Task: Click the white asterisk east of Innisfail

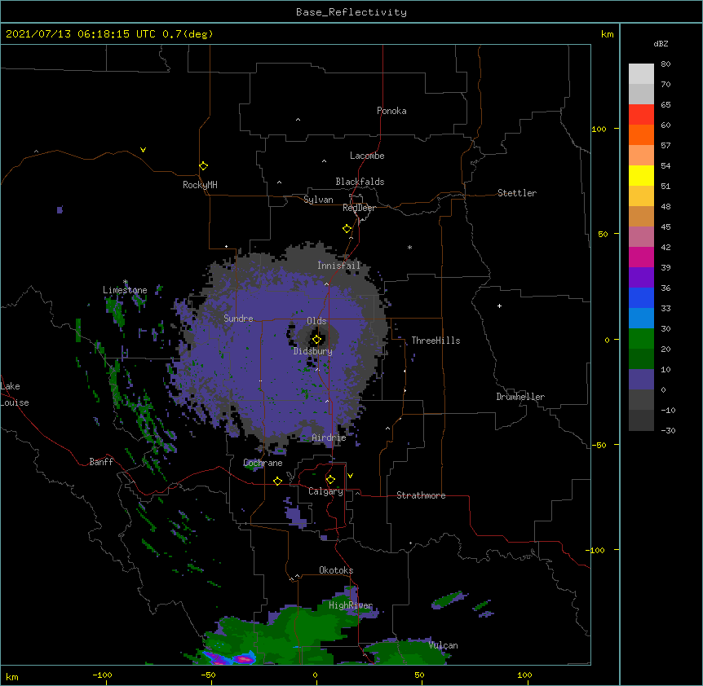Action: click(x=409, y=247)
